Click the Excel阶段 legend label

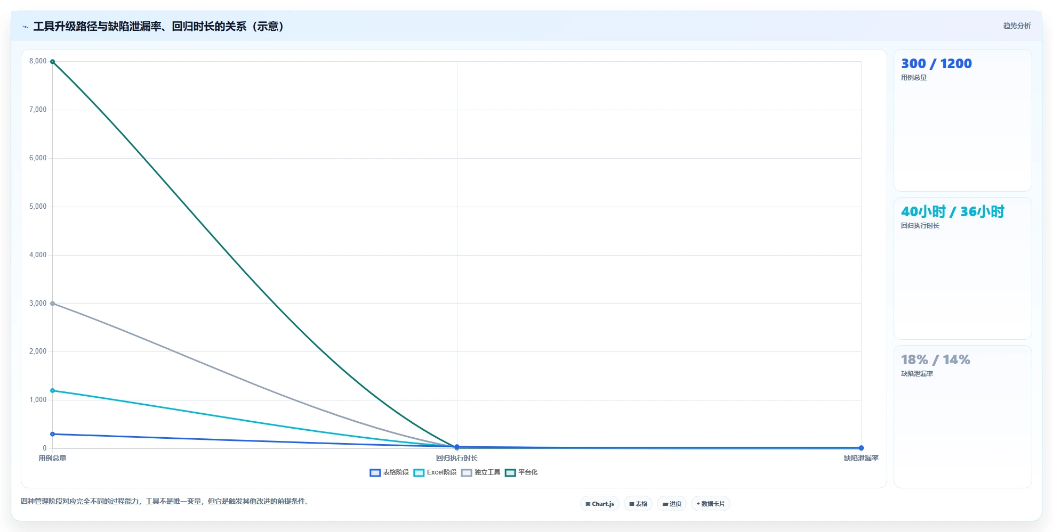point(441,472)
